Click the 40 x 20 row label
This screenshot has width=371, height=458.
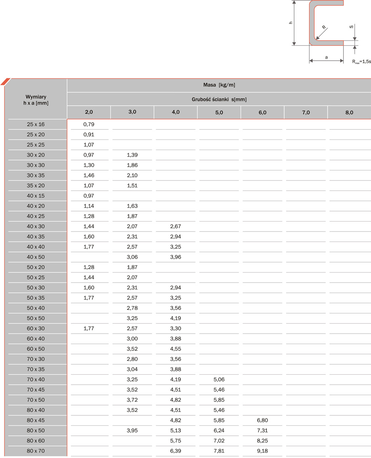(36, 206)
